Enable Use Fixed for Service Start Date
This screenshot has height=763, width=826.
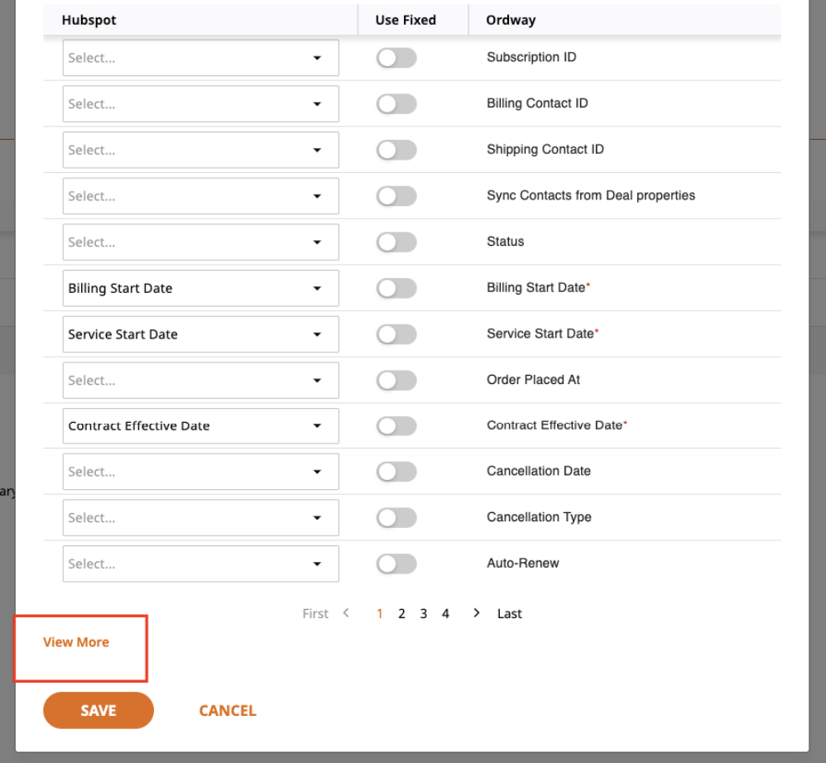coord(396,334)
